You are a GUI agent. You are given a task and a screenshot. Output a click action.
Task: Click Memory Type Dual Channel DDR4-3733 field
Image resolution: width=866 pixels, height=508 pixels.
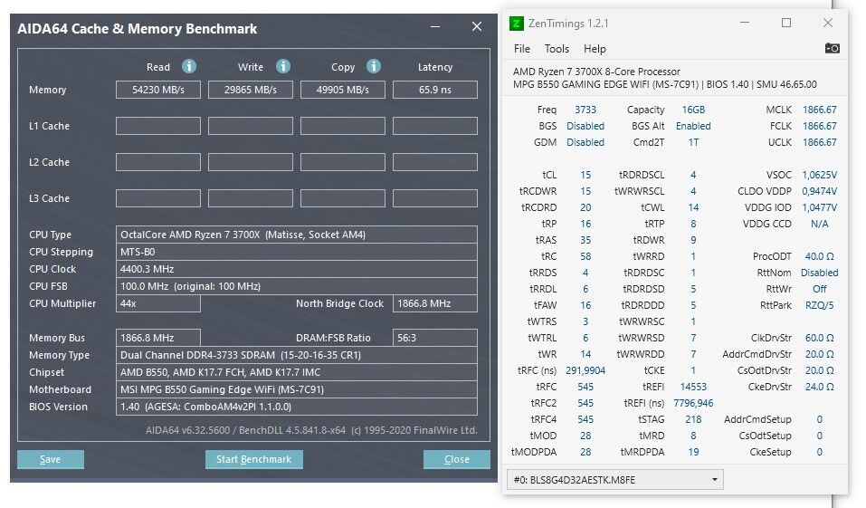point(297,355)
